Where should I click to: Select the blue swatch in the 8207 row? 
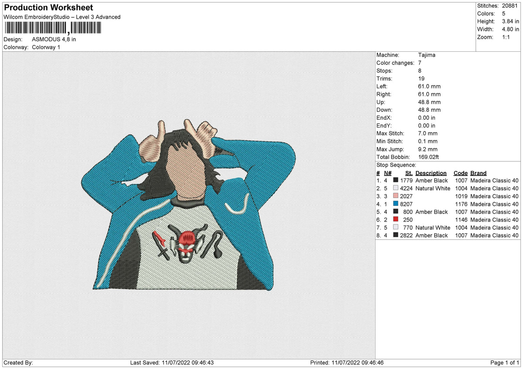click(396, 204)
